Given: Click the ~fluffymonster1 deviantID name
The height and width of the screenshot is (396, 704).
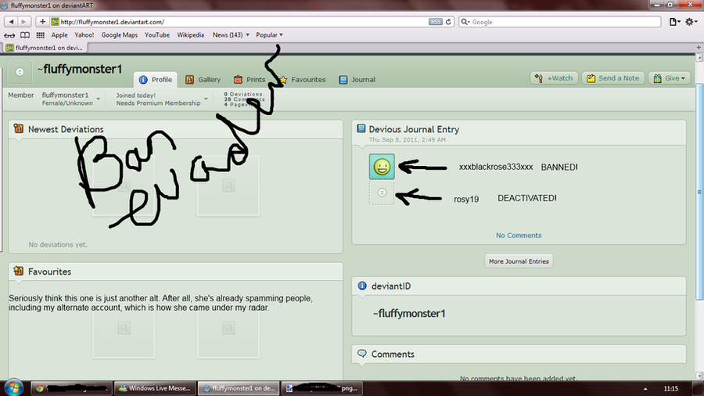Looking at the screenshot, I should pyautogui.click(x=409, y=313).
